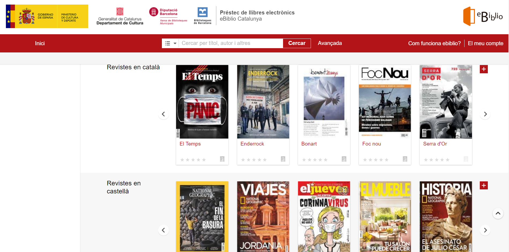This screenshot has width=509, height=252.
Task: Rate Bonart using its star rating
Action: pos(315,160)
